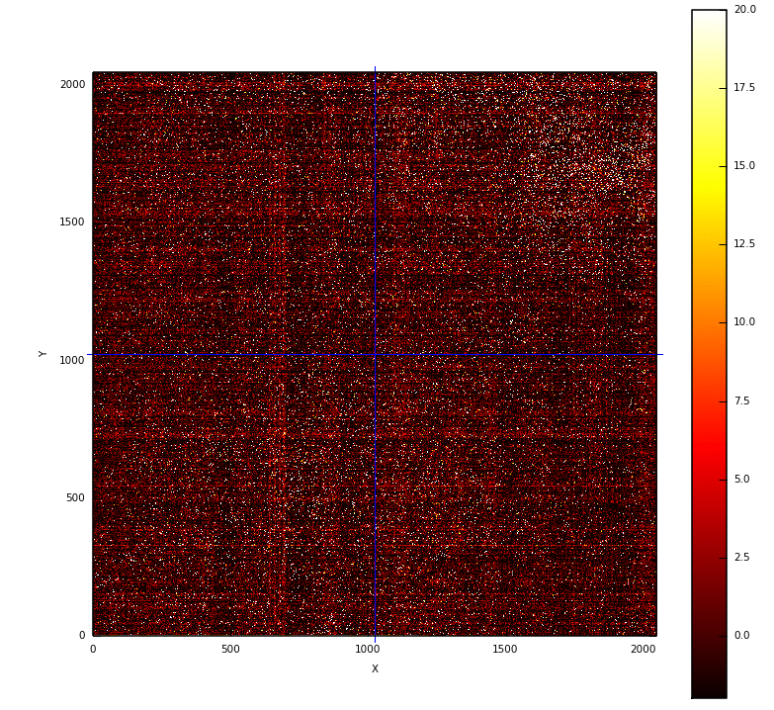The image size is (774, 710).
Task: Click the X axis label below the plot
Action: tap(375, 669)
